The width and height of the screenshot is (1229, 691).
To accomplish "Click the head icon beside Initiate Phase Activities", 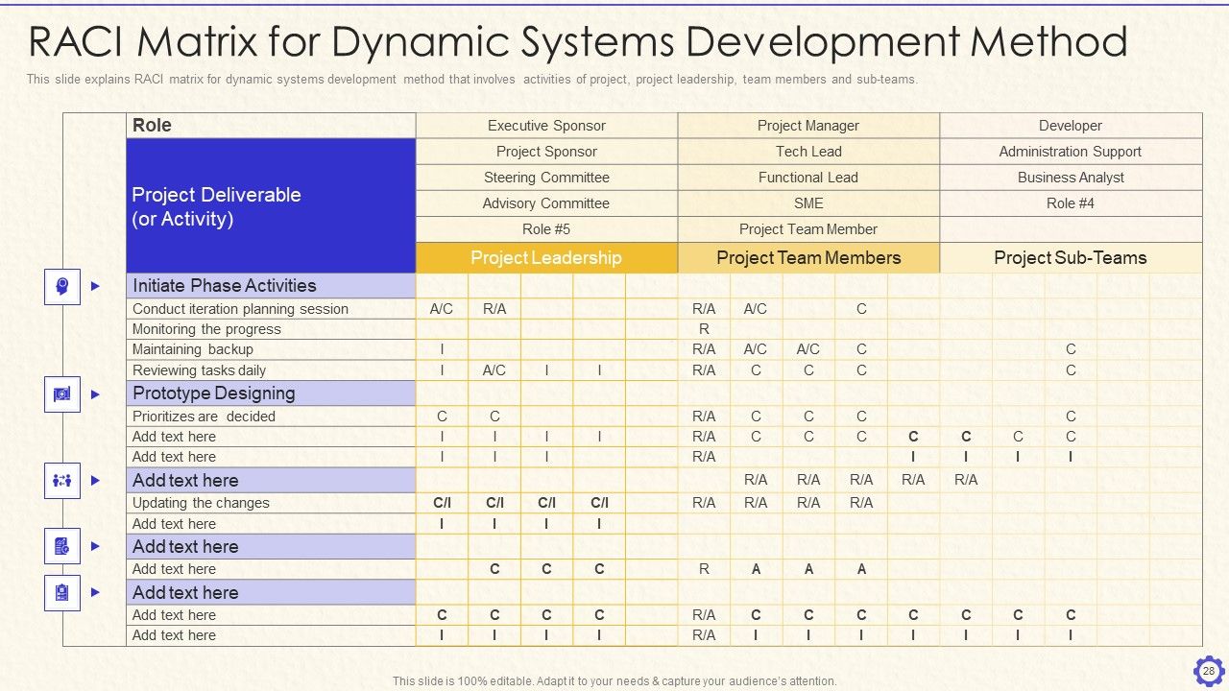I will 62,286.
